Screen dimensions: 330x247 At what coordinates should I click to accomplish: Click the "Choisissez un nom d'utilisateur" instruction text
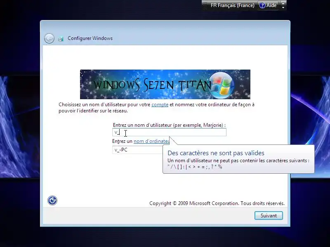(x=156, y=107)
